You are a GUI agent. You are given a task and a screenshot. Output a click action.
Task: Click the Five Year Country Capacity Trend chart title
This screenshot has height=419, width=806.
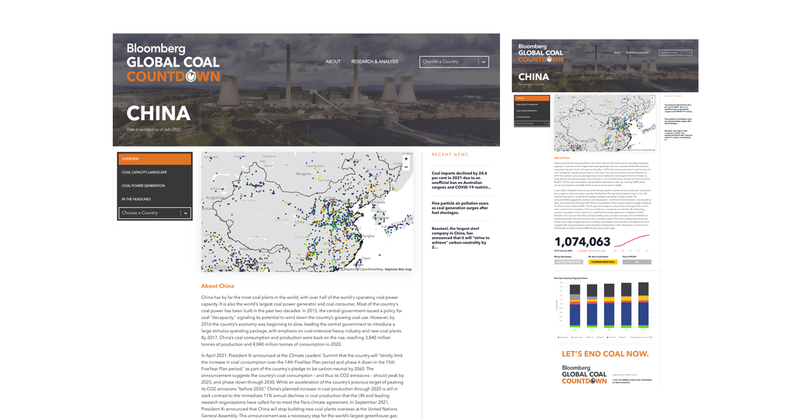pos(571,278)
